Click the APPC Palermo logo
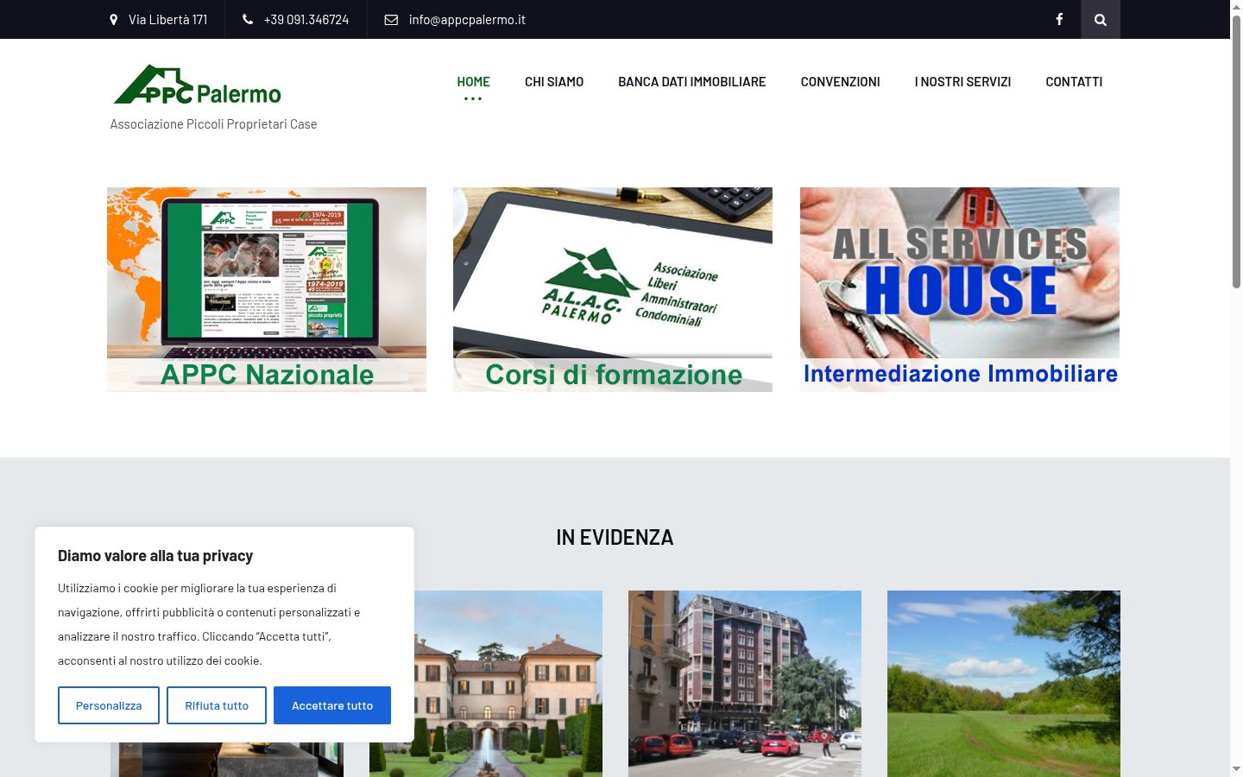This screenshot has height=777, width=1243. [x=198, y=85]
